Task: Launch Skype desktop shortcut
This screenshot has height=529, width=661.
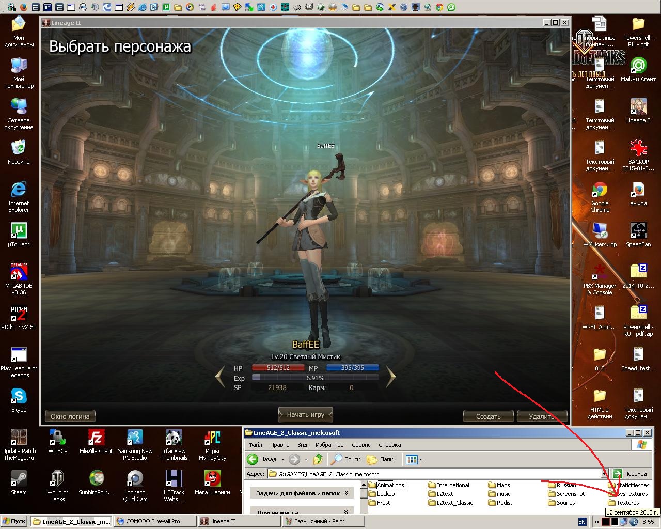Action: tap(19, 400)
